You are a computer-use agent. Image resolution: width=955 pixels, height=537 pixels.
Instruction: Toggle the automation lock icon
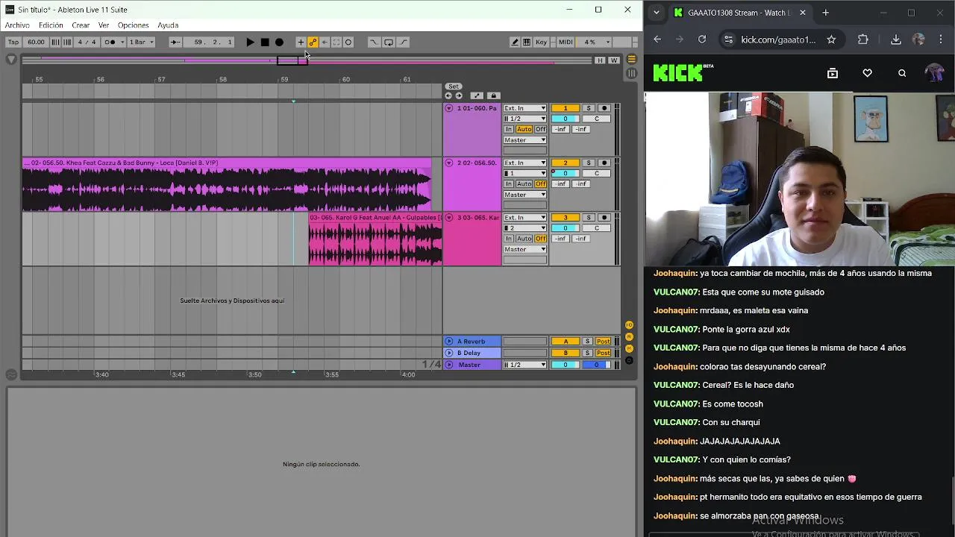click(x=493, y=95)
